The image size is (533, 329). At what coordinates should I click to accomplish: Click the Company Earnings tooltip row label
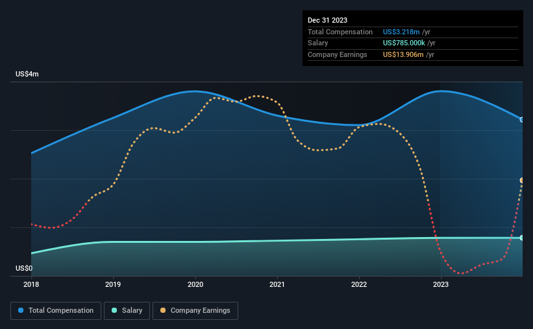[337, 54]
